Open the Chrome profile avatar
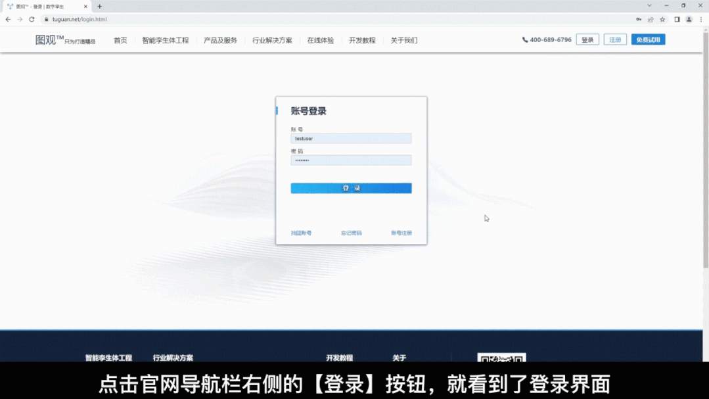 point(689,20)
